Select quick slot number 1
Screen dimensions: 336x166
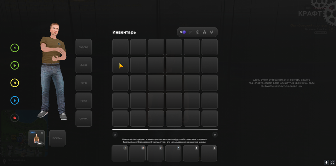[x=120, y=153]
